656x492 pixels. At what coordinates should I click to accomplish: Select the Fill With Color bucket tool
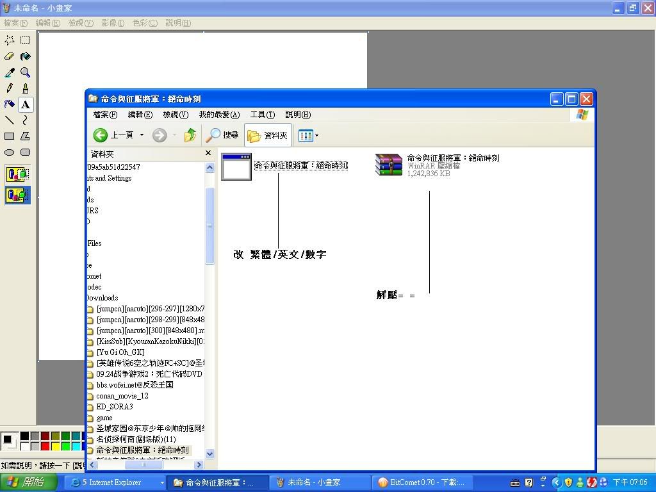pyautogui.click(x=25, y=56)
